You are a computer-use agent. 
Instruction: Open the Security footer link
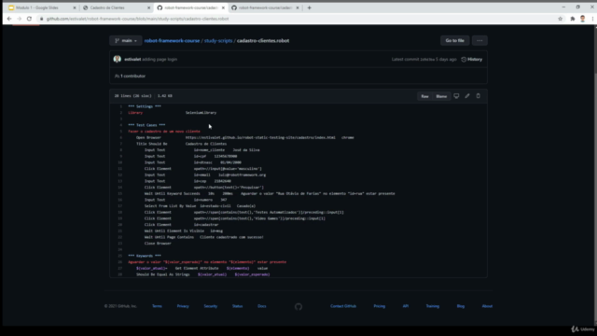[211, 306]
